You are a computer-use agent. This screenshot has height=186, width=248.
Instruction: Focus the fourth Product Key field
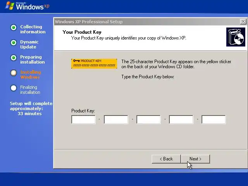coord(181,119)
